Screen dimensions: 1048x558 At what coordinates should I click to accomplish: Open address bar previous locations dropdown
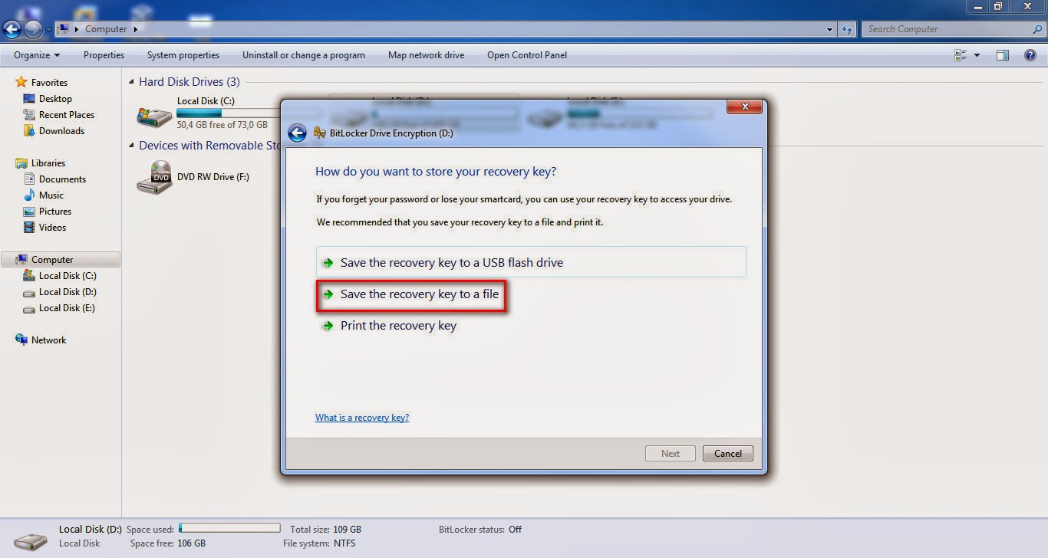click(830, 30)
